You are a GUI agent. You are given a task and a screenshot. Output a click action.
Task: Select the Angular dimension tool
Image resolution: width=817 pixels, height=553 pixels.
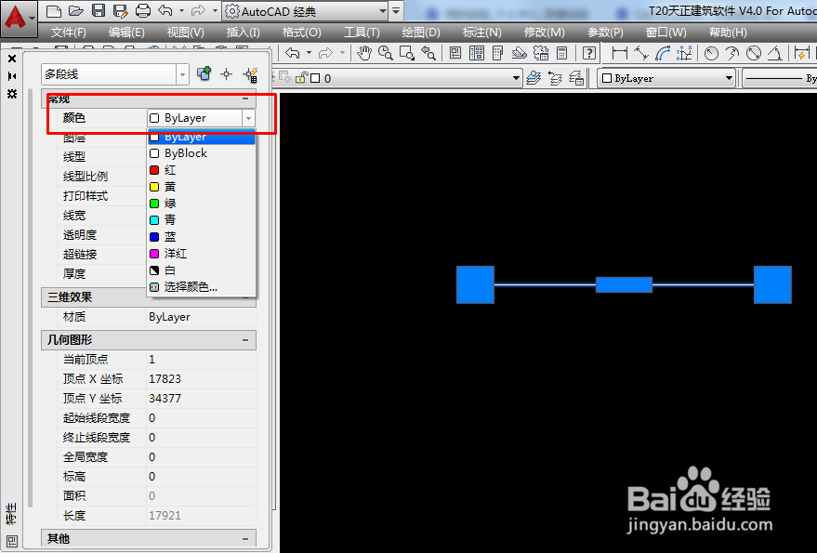(775, 53)
